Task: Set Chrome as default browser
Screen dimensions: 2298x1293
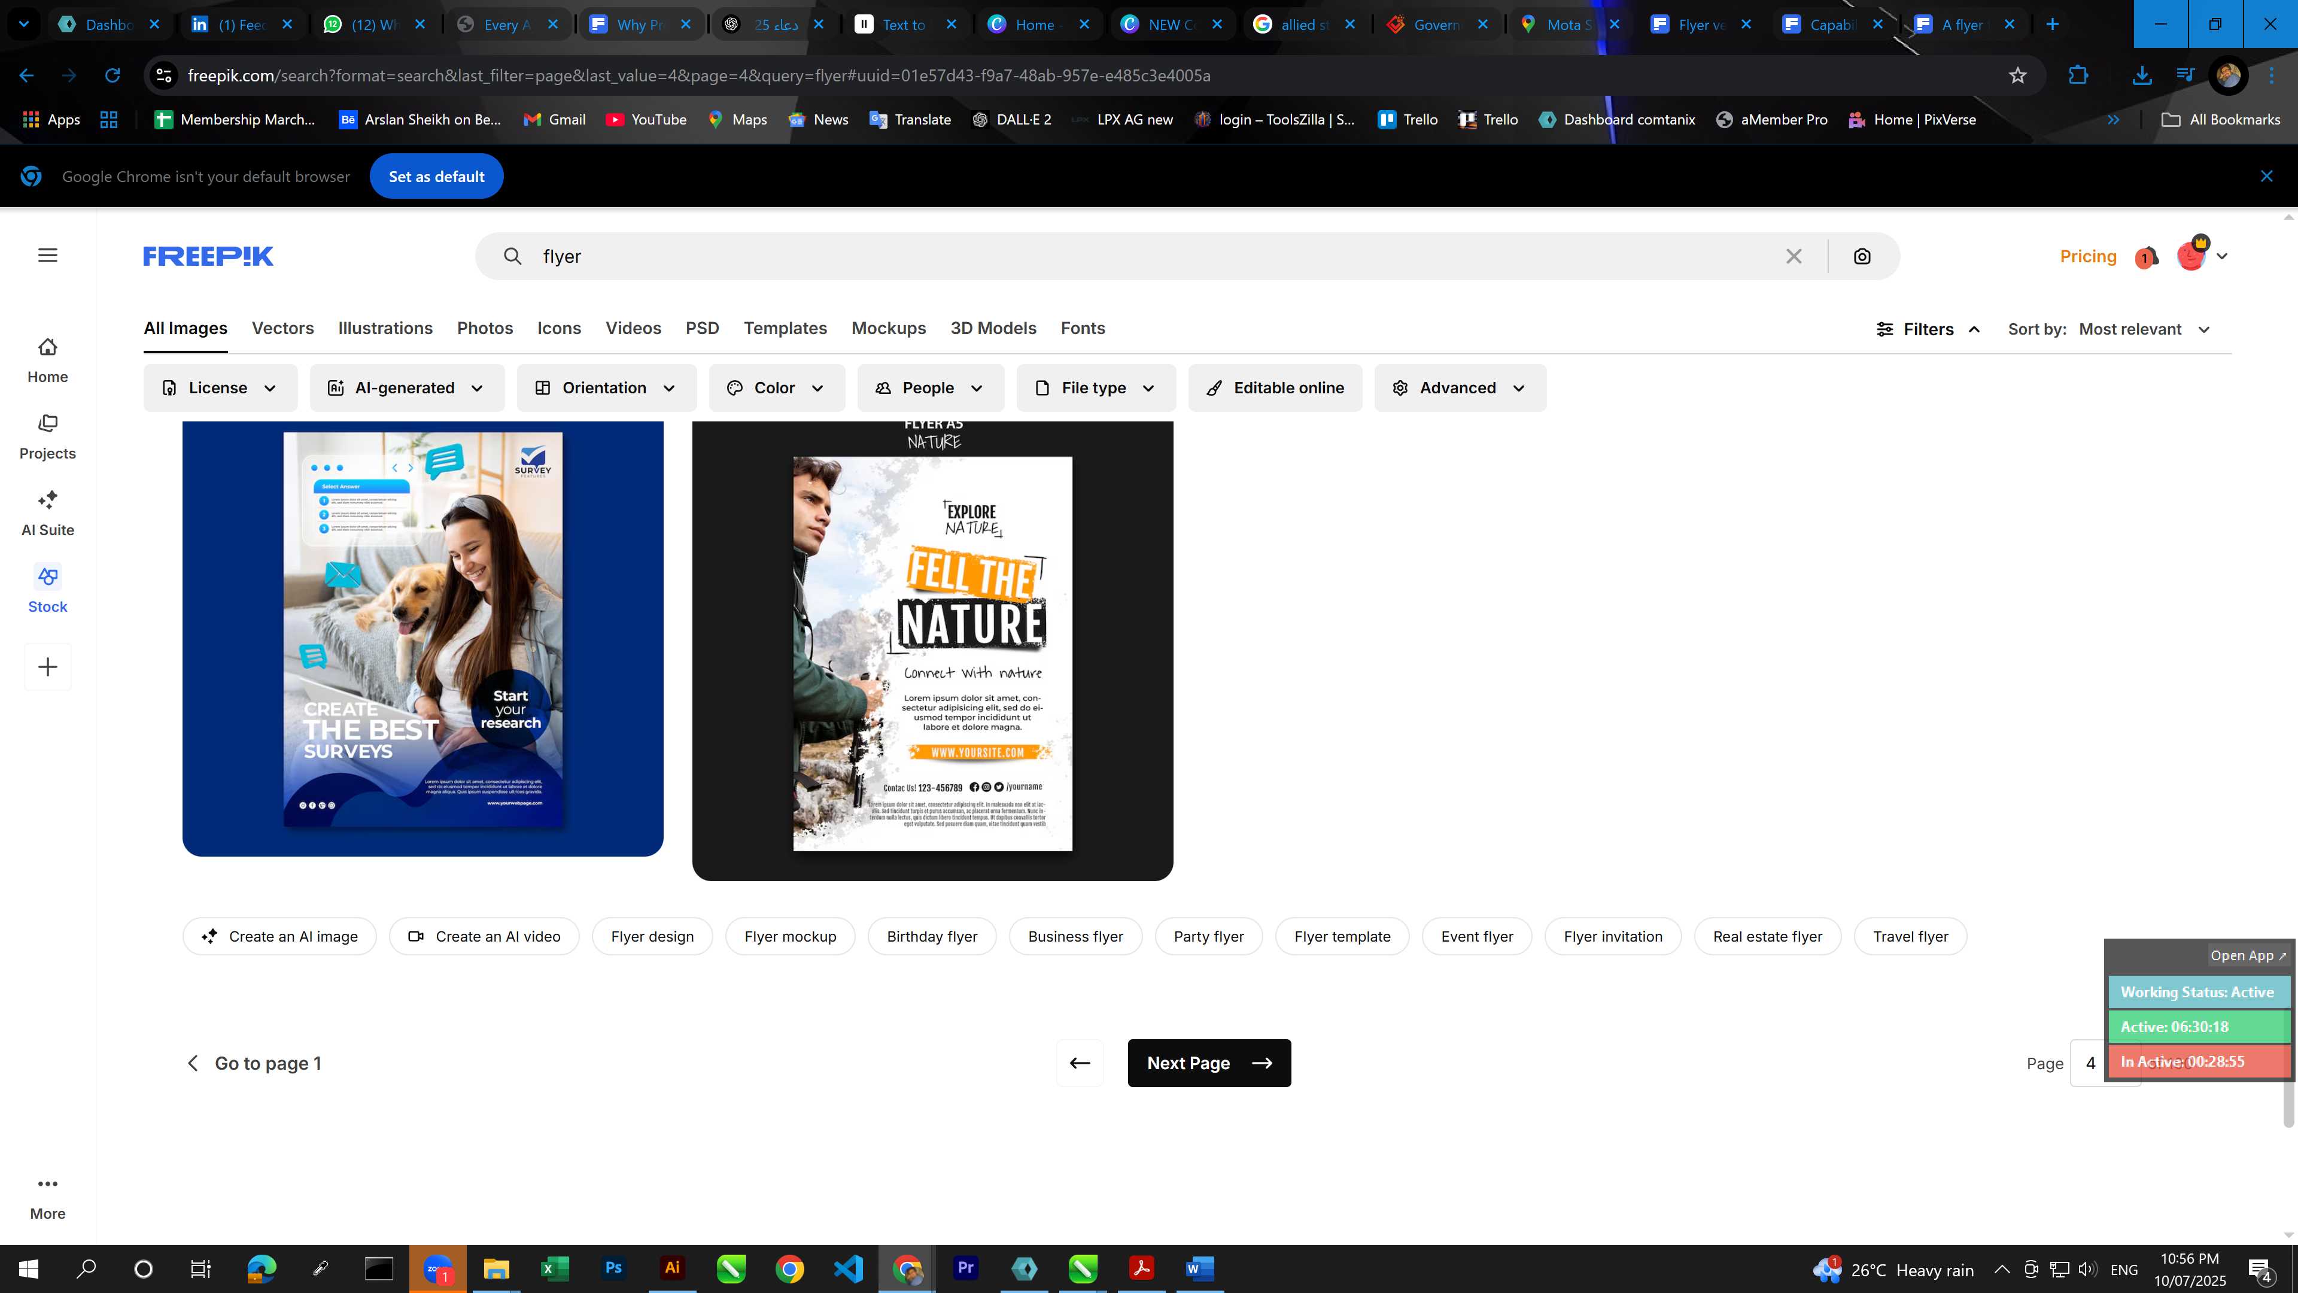Action: click(x=436, y=177)
